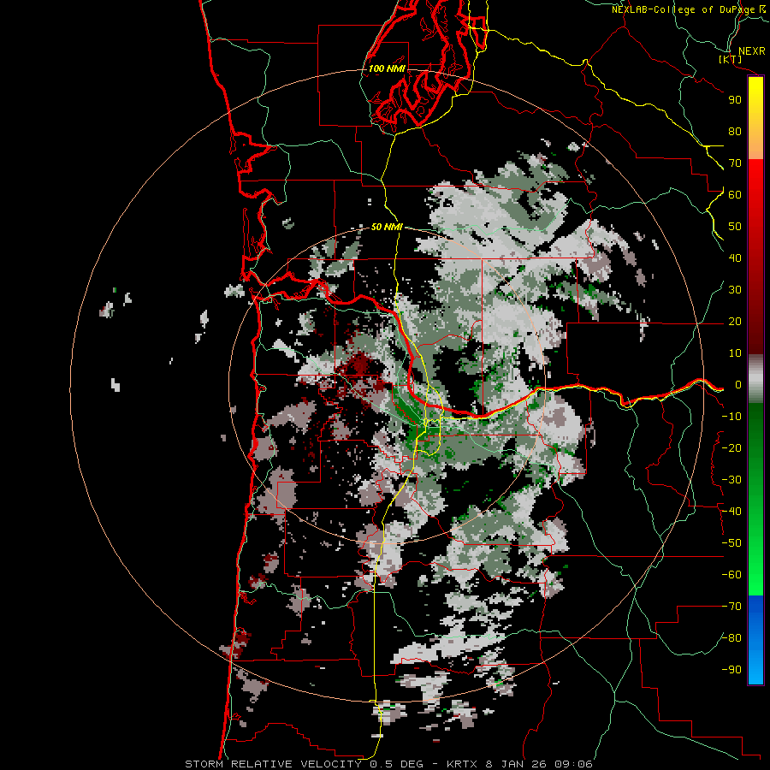Click the [KT] units label
This screenshot has height=770, width=770.
coord(731,59)
